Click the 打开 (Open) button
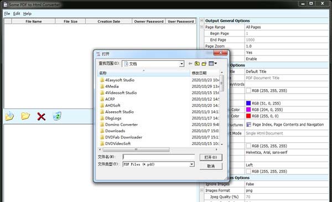The height and width of the screenshot is (202, 332). (211, 157)
